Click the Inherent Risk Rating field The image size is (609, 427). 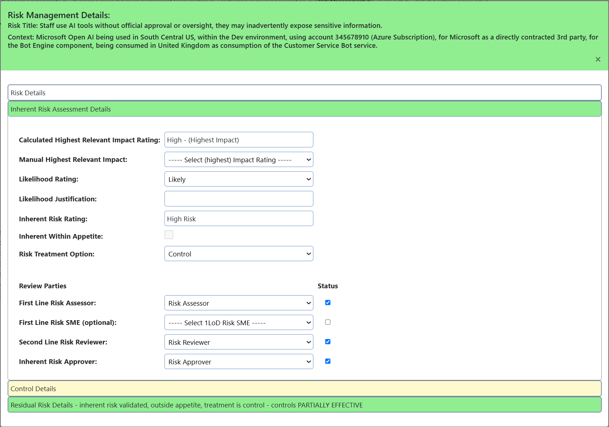tap(238, 218)
